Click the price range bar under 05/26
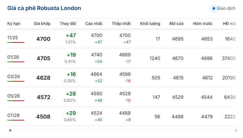Screen dimensions: 243x138 tap(16, 101)
